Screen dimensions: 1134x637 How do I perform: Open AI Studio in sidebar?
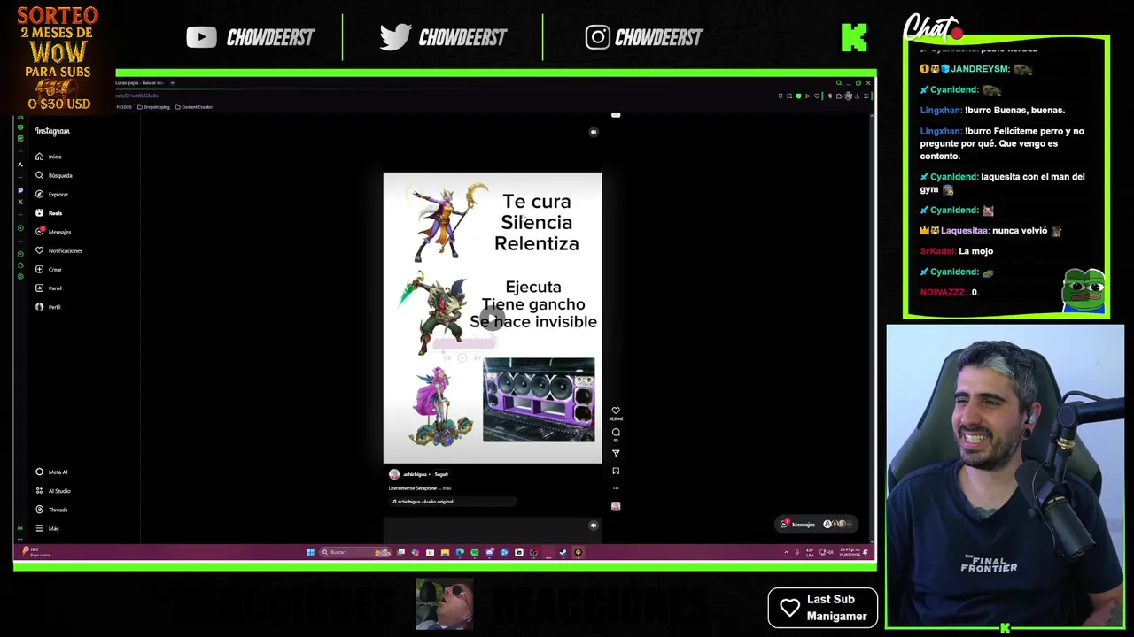click(x=53, y=491)
